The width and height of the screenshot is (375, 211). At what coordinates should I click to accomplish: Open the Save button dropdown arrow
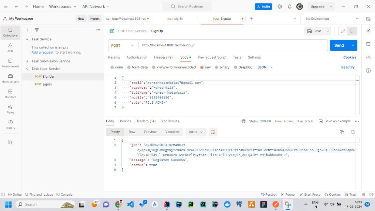tap(328, 31)
